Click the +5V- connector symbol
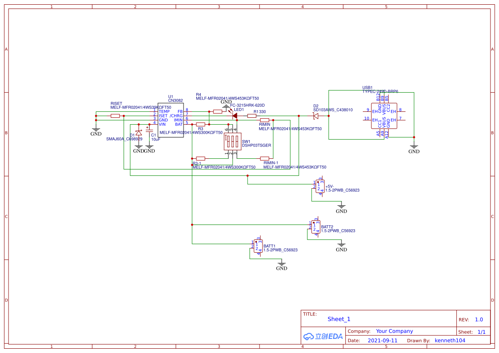The image size is (499, 353). click(x=320, y=186)
